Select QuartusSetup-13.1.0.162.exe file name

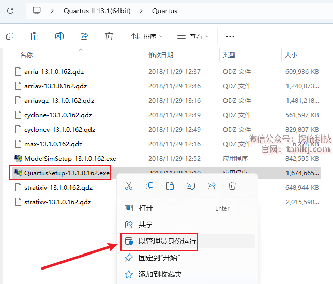[x=67, y=173]
